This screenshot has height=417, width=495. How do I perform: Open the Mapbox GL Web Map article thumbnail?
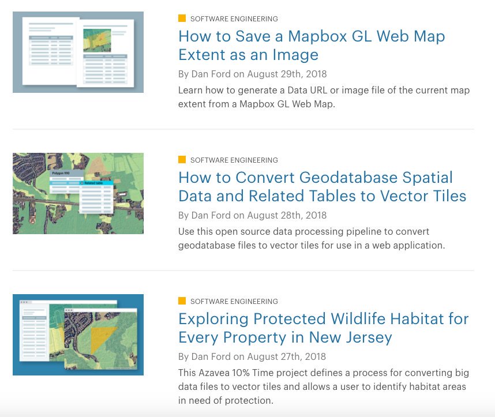(78, 52)
